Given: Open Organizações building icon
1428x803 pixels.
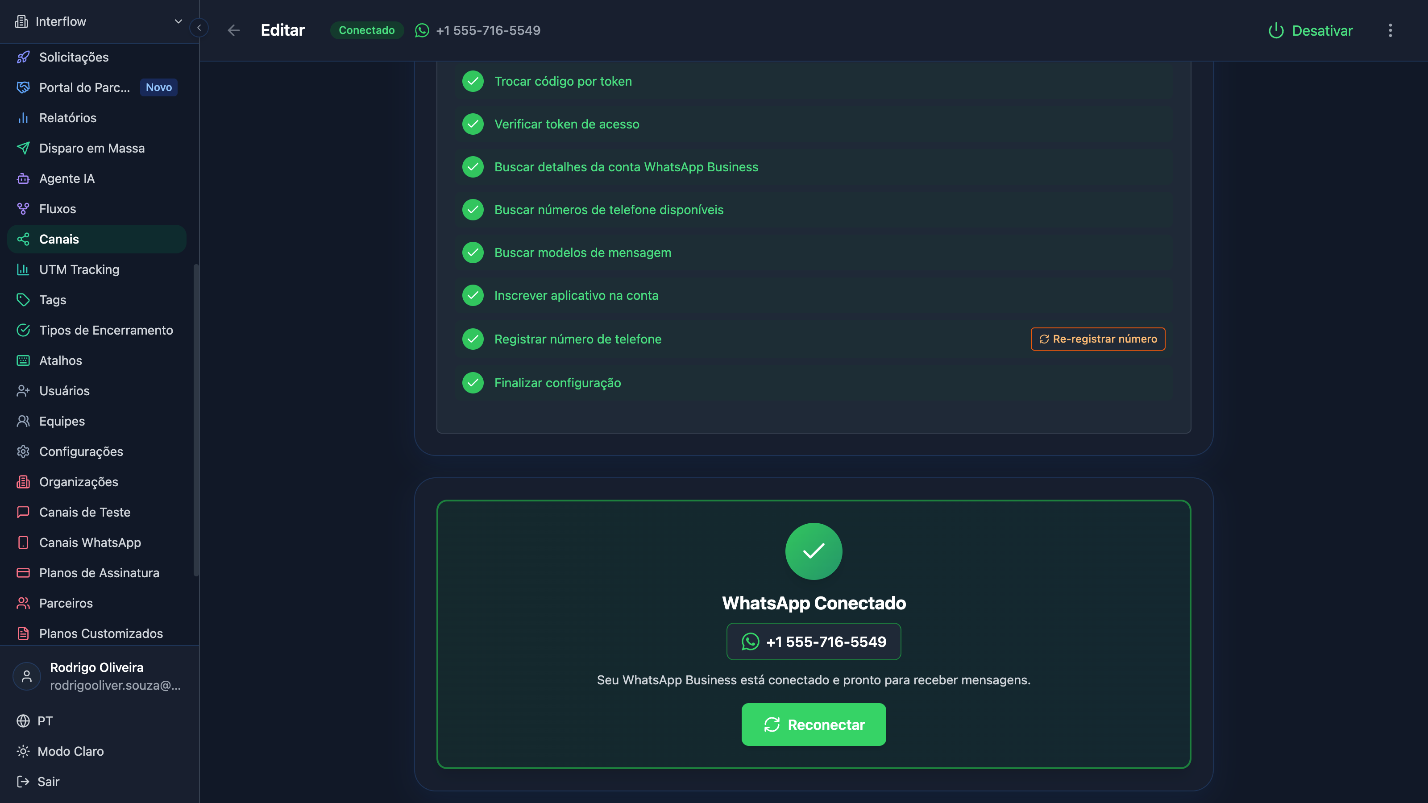Looking at the screenshot, I should (x=23, y=482).
